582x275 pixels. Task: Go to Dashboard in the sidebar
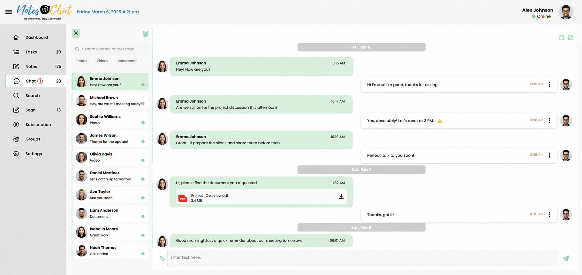pyautogui.click(x=36, y=37)
